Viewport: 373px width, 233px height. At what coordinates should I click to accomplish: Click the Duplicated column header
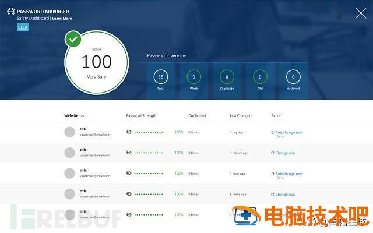click(x=197, y=115)
